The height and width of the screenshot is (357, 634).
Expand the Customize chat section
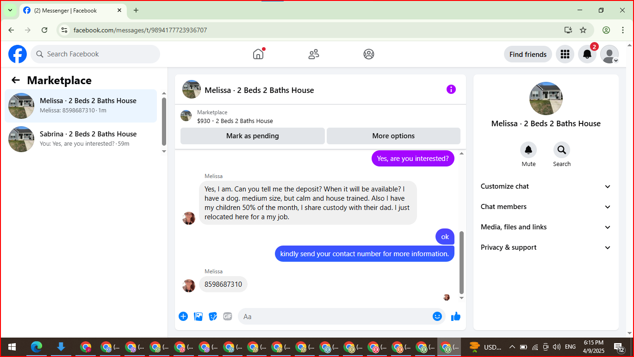(x=546, y=186)
